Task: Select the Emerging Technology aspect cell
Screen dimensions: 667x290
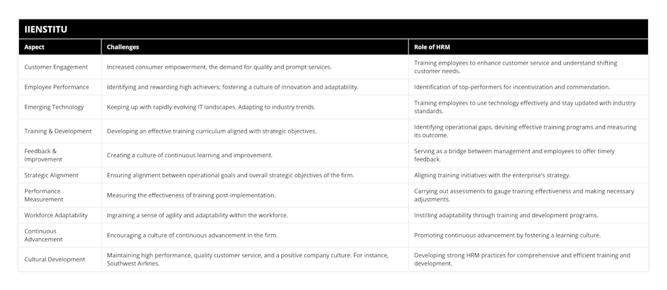Action: pos(60,107)
